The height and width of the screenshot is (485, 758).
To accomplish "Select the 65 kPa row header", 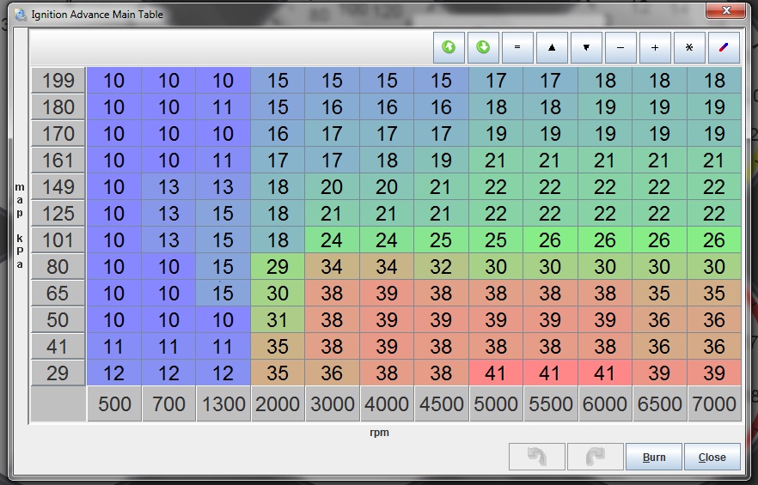I will coord(58,293).
